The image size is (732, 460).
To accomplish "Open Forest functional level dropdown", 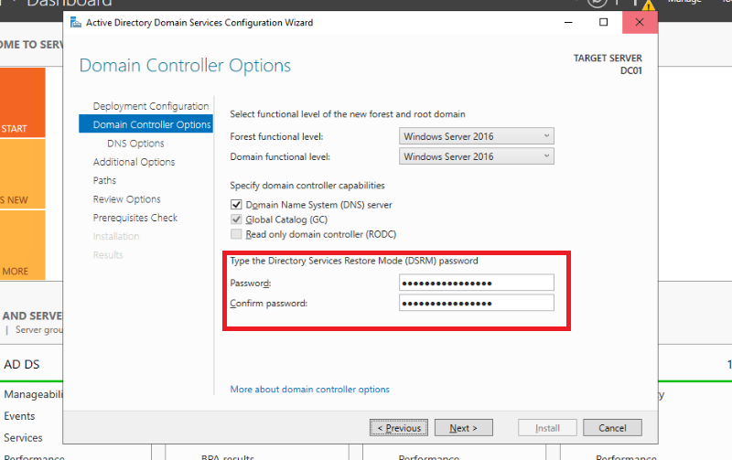I will tap(476, 136).
